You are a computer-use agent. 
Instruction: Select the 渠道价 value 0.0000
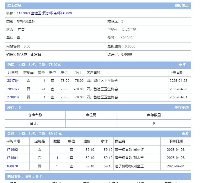[126, 54]
